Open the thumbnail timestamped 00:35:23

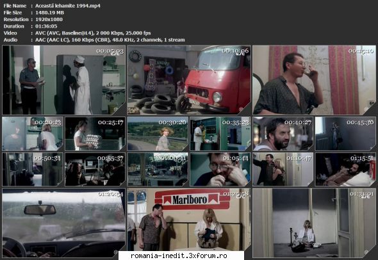coord(220,134)
